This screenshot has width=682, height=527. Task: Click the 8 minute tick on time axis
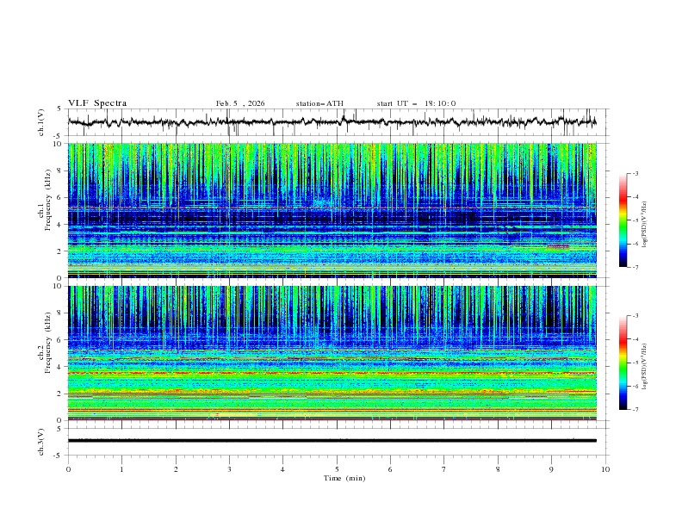[x=498, y=468]
